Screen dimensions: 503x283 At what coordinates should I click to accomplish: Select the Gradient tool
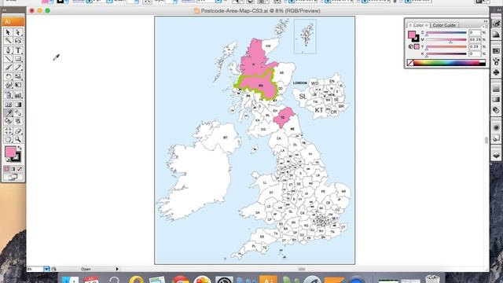[x=18, y=105]
